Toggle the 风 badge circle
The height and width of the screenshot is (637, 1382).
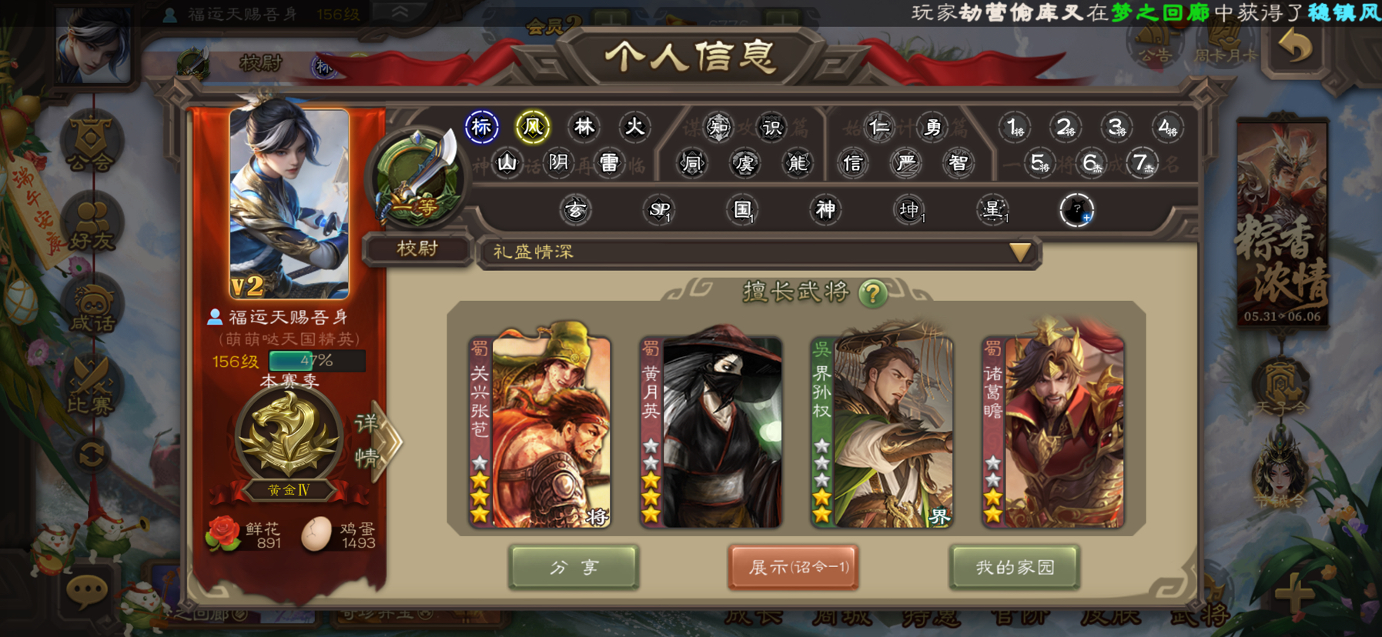[x=533, y=127]
